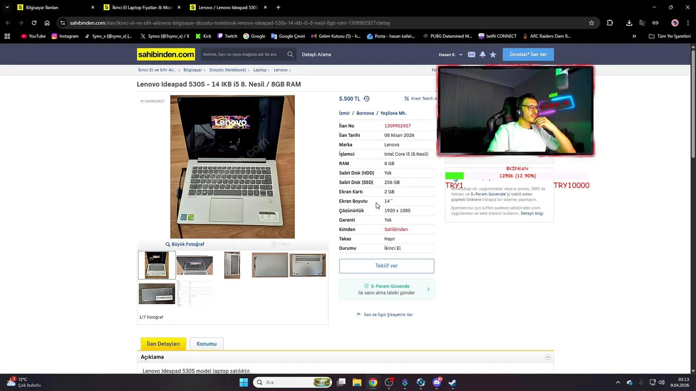
Task: Open Büyük Fotoğraf link
Action: click(185, 244)
